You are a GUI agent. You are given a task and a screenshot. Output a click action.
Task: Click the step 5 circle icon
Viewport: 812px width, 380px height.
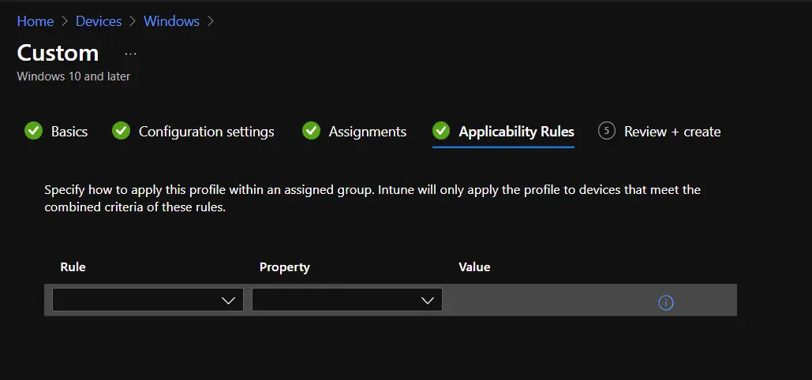pos(606,131)
